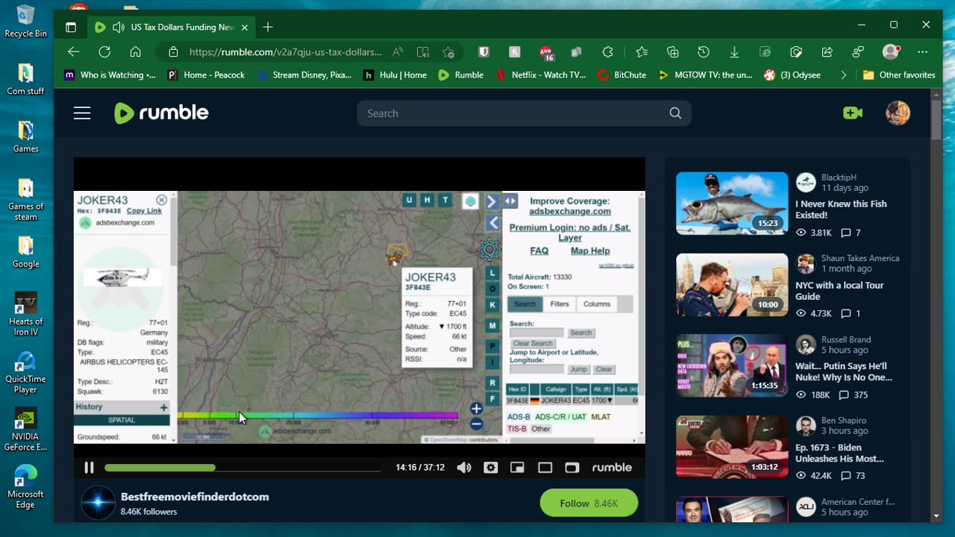Refresh the current page
Image resolution: width=955 pixels, height=537 pixels.
[104, 52]
